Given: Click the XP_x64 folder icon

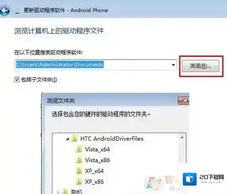Looking at the screenshot, I should click(x=79, y=171).
